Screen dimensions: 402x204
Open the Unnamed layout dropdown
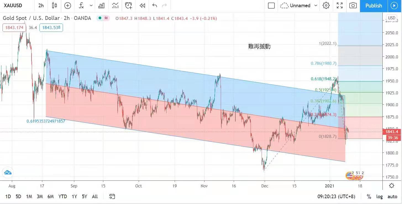[x=299, y=6]
